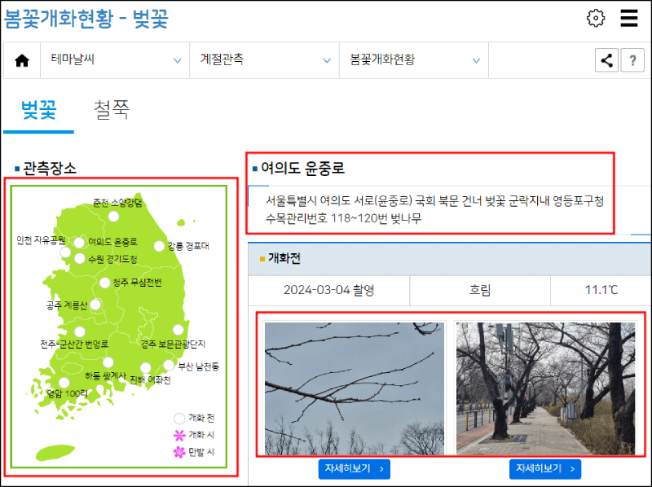Viewport: 652px width, 487px height.
Task: Select the 여의도 윤중로 map marker
Action: click(79, 243)
